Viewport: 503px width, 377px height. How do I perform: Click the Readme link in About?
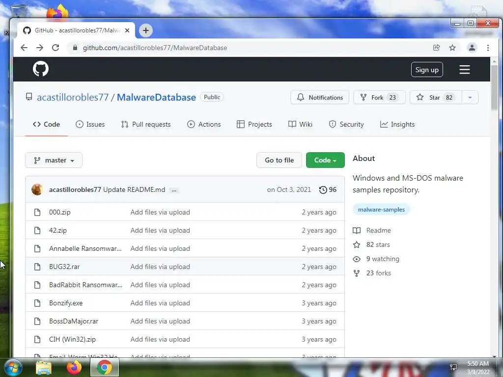[379, 231]
